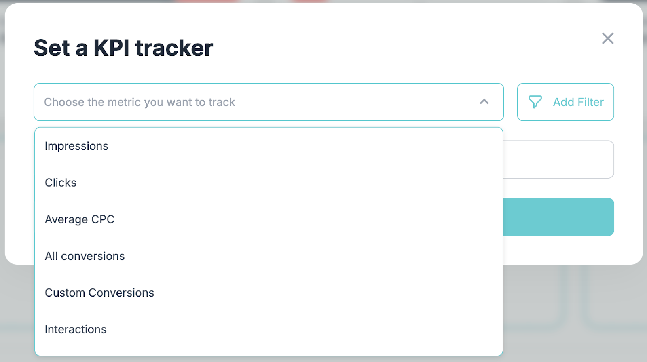647x362 pixels.
Task: Close the KPI tracker dialog
Action: (607, 38)
